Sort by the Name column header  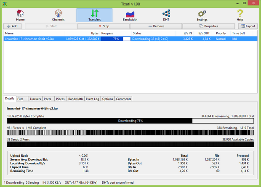(x=34, y=33)
